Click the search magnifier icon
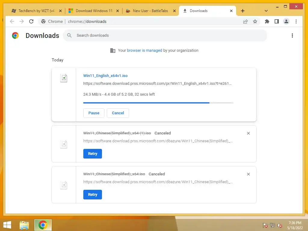 (69, 35)
